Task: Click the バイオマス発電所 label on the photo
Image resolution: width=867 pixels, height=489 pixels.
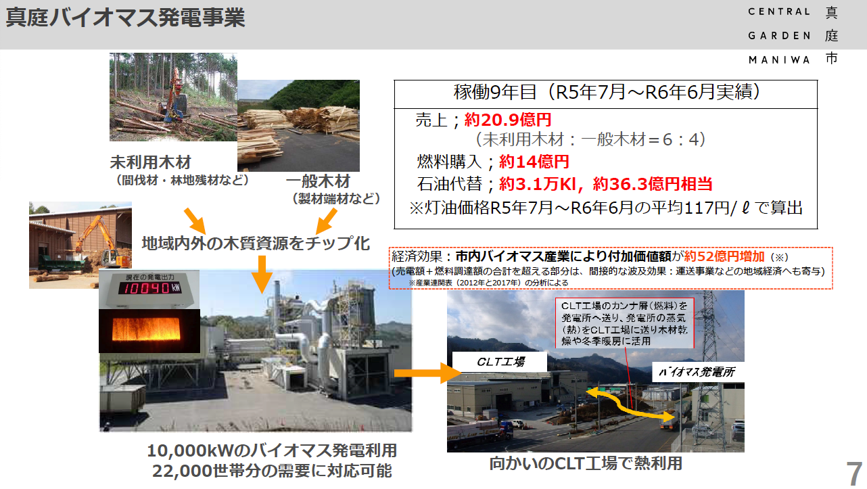Action: [697, 372]
